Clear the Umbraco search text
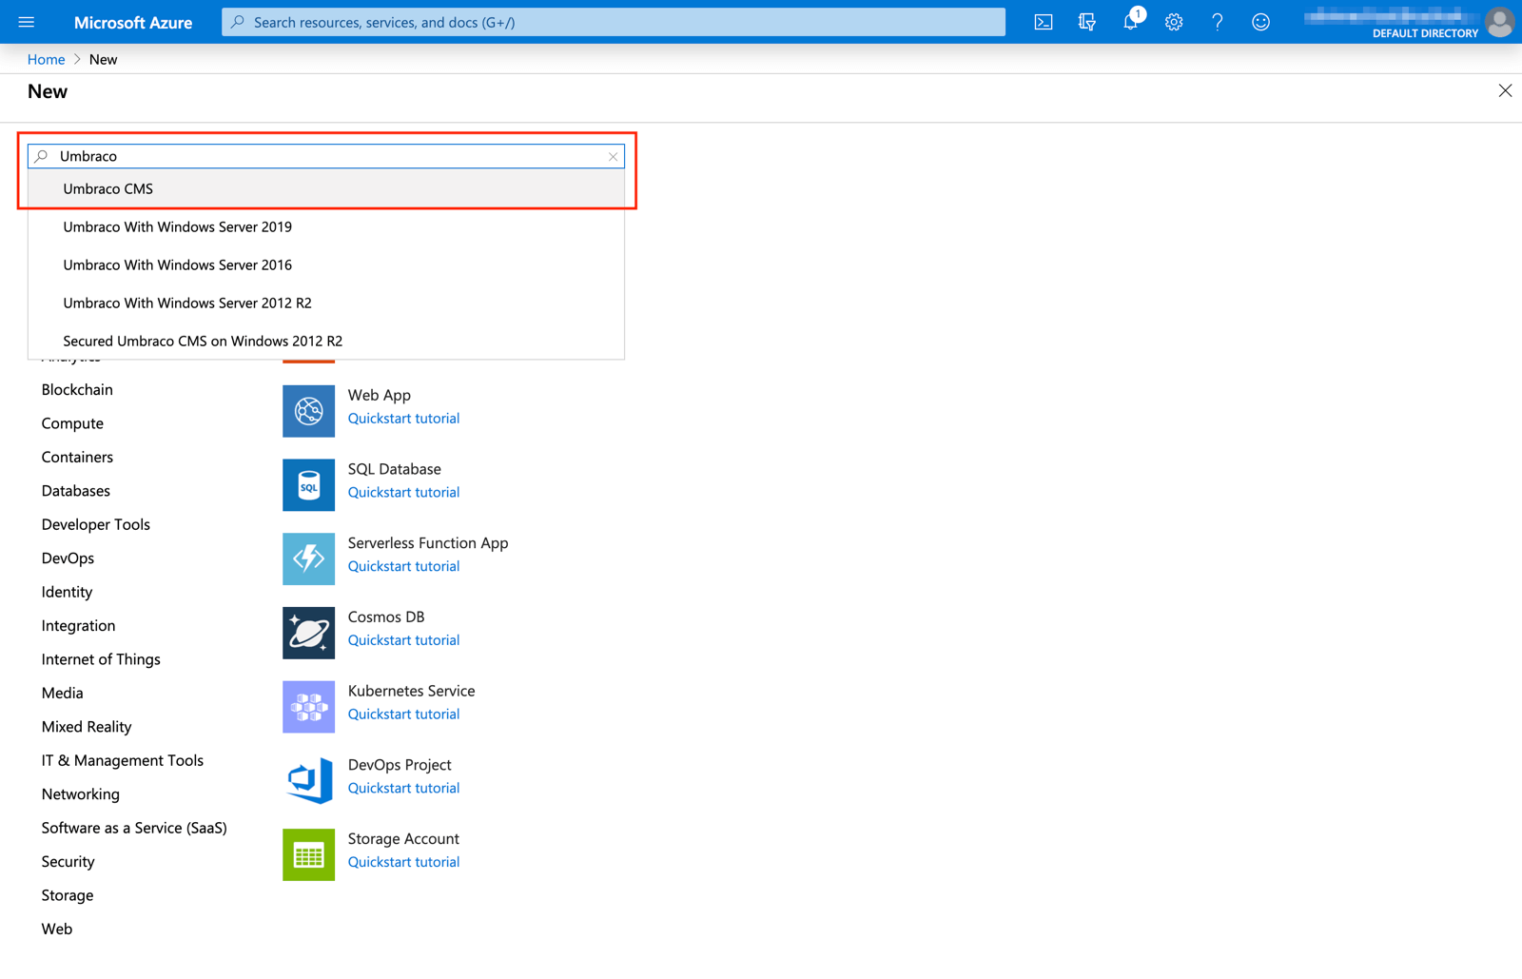This screenshot has width=1522, height=979. [x=613, y=156]
